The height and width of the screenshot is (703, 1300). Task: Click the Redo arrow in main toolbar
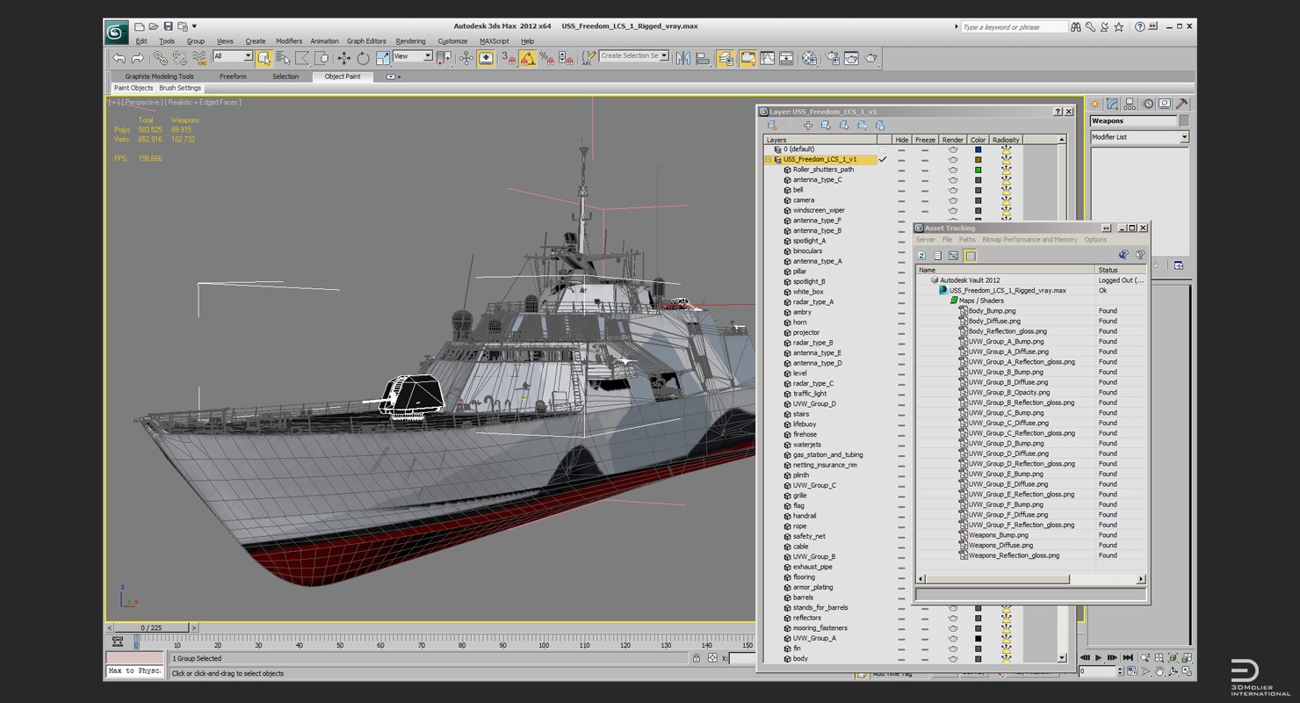138,58
